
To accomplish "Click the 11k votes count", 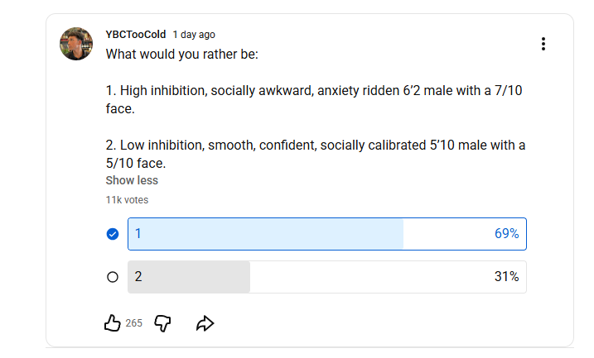I will (x=127, y=199).
